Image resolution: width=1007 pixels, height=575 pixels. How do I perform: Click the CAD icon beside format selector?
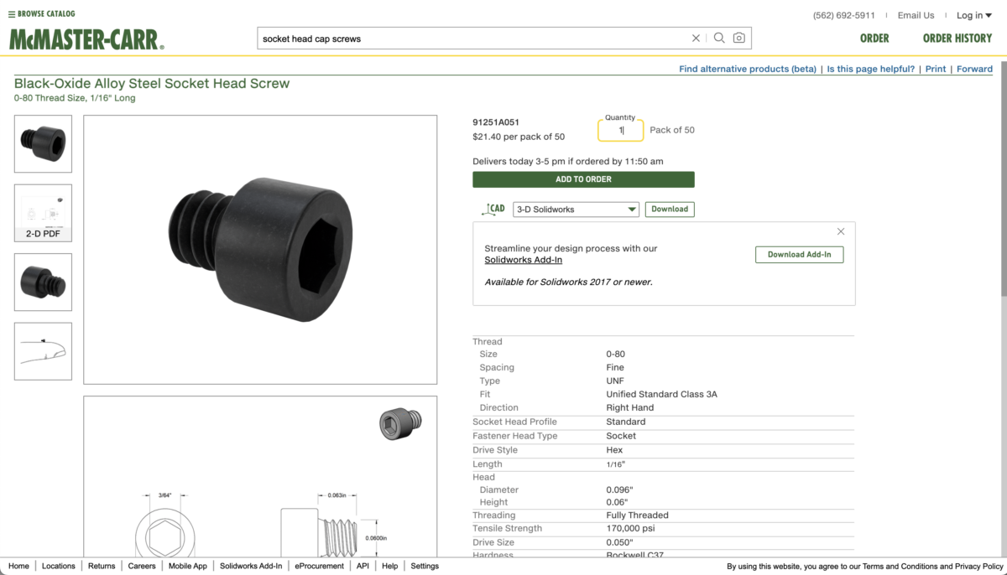(493, 209)
